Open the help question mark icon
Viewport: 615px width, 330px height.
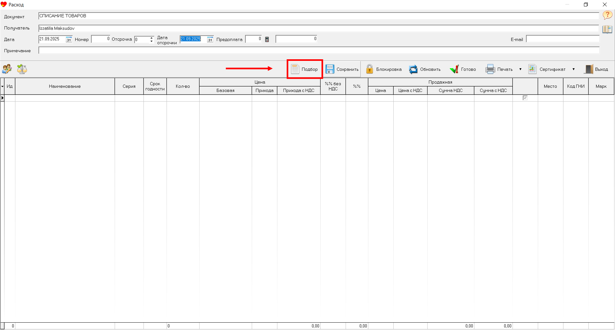pos(607,15)
